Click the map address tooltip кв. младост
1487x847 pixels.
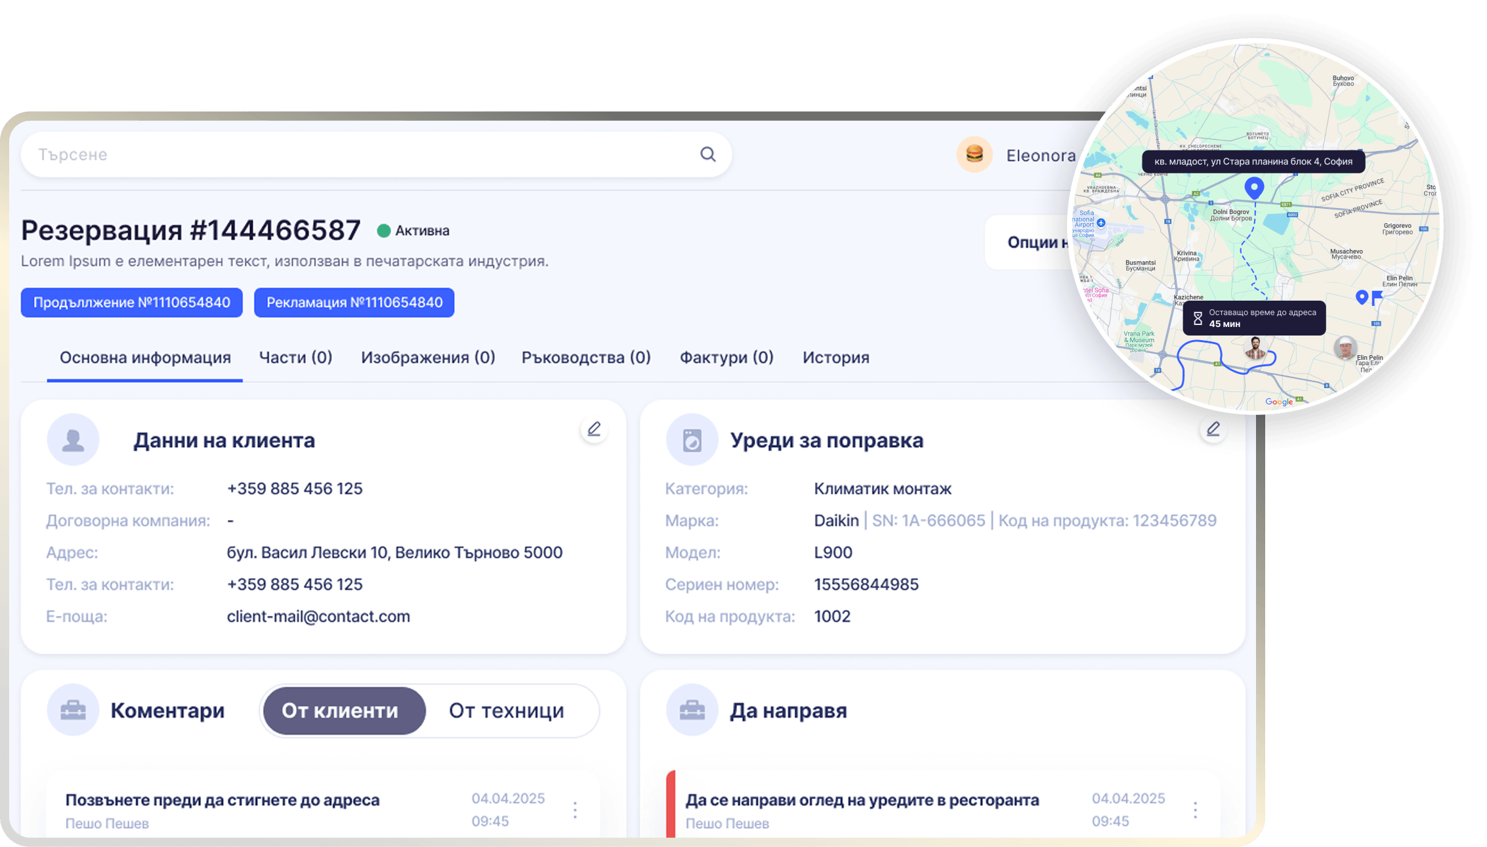pyautogui.click(x=1253, y=162)
